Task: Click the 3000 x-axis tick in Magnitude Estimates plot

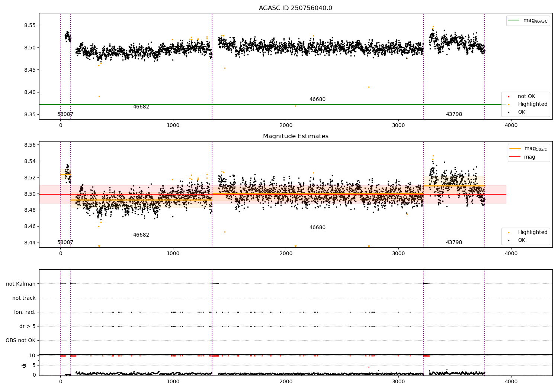Action: click(x=398, y=254)
